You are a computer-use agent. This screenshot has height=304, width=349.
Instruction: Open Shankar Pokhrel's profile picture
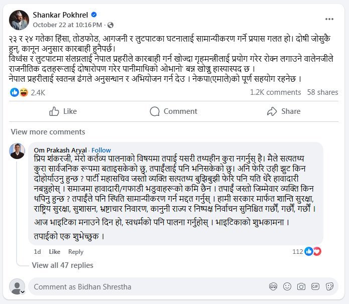[18, 19]
